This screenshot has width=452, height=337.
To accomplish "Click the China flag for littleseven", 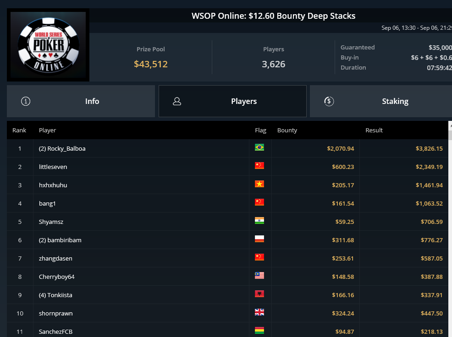I will tap(259, 166).
